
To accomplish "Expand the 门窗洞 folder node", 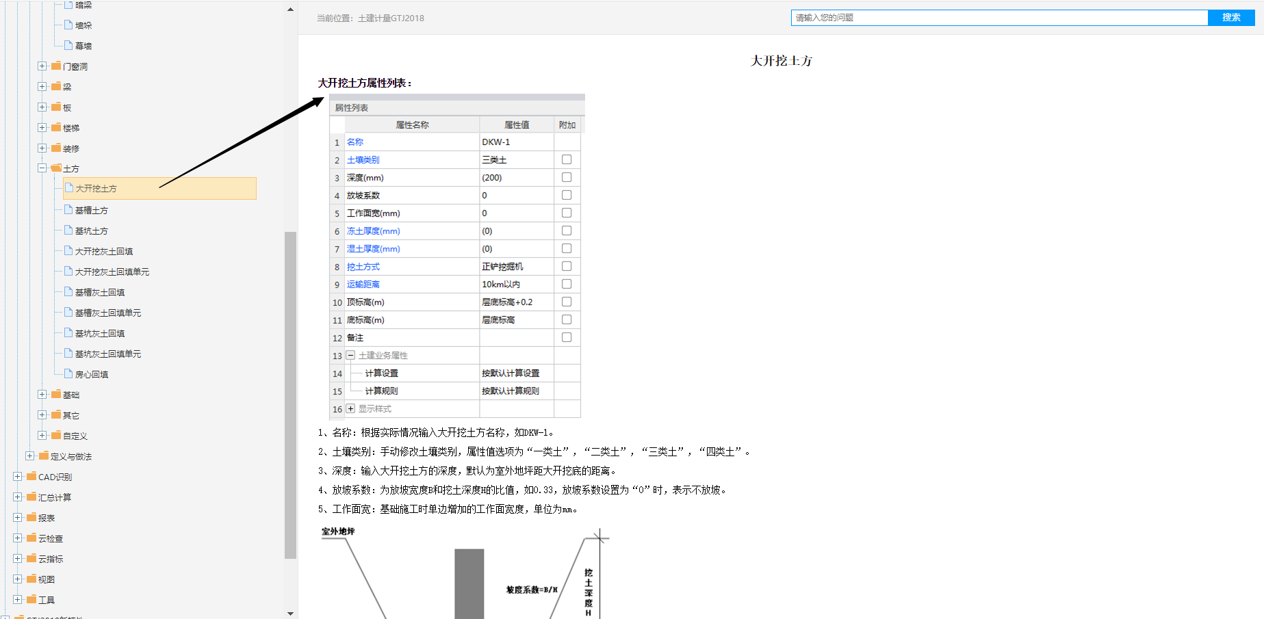I will [42, 66].
